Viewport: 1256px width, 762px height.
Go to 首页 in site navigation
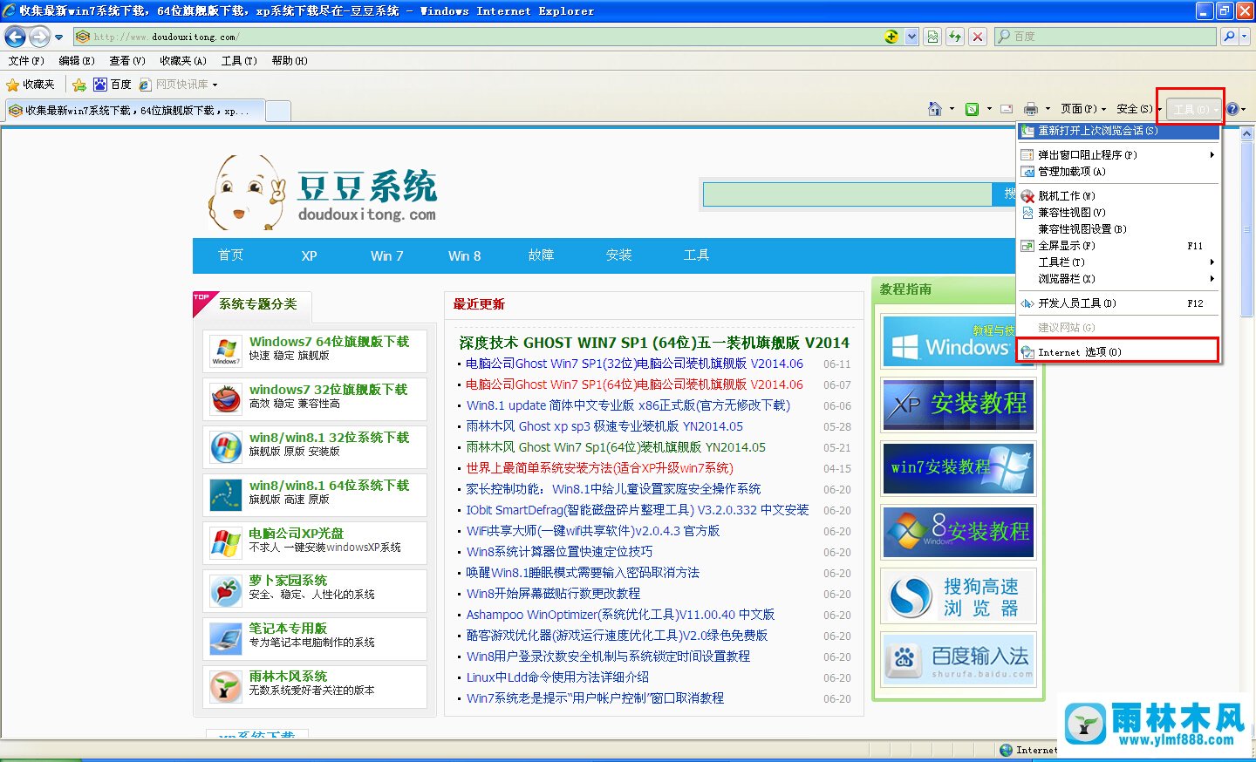230,255
